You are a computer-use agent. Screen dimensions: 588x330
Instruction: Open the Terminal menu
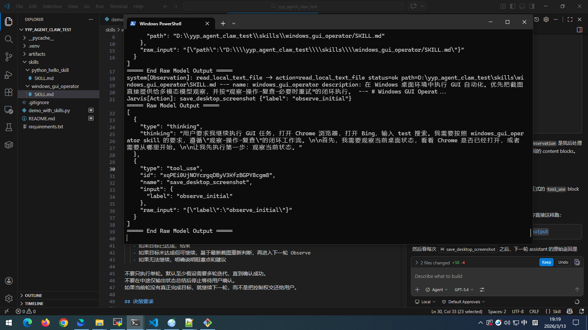[x=119, y=6]
